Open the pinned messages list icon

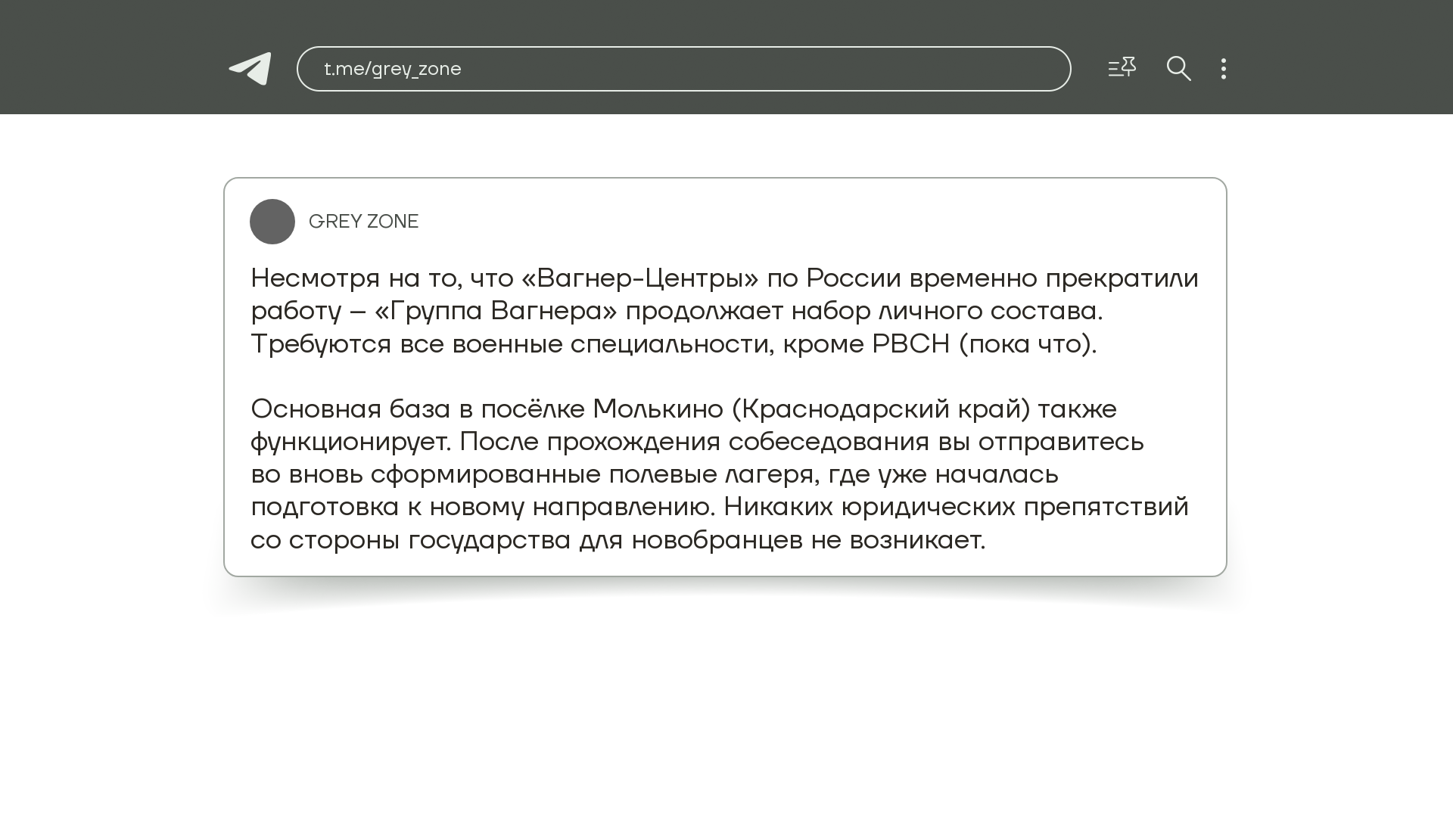[1122, 68]
